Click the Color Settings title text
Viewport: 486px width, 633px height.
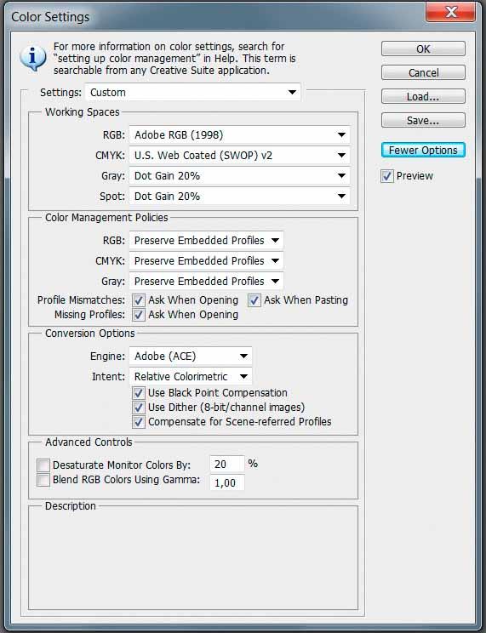(x=50, y=17)
